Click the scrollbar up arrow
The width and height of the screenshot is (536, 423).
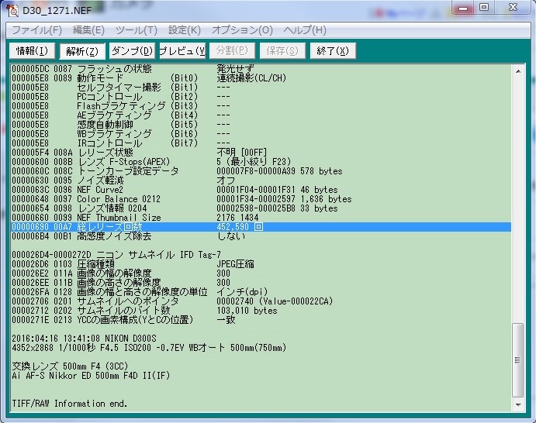click(x=518, y=71)
